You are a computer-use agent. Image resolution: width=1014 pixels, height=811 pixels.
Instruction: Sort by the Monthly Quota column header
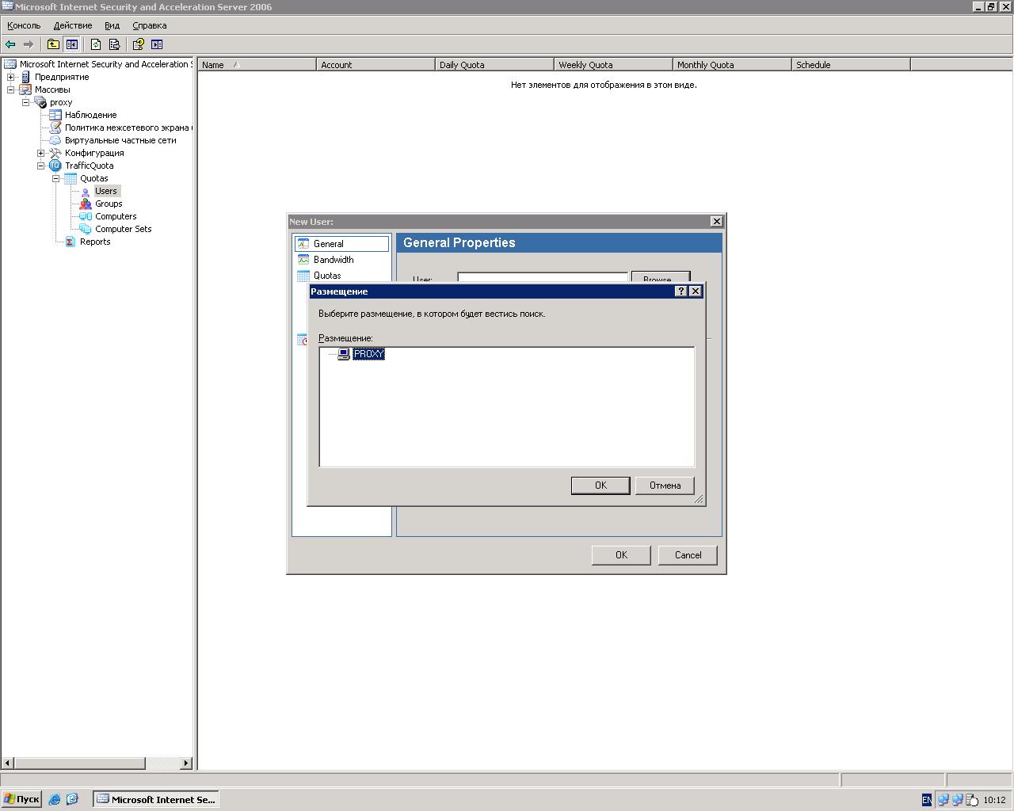point(733,65)
